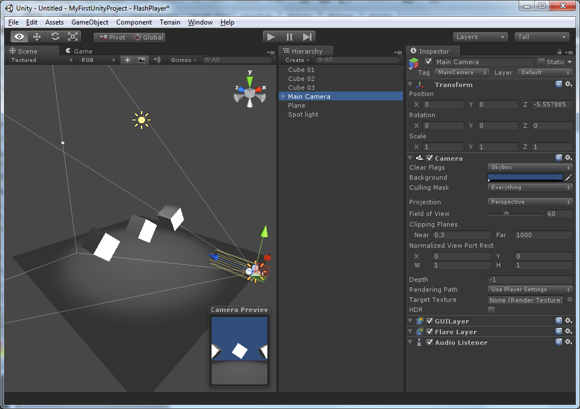Switch to the Game tab
The width and height of the screenshot is (580, 409).
[79, 51]
